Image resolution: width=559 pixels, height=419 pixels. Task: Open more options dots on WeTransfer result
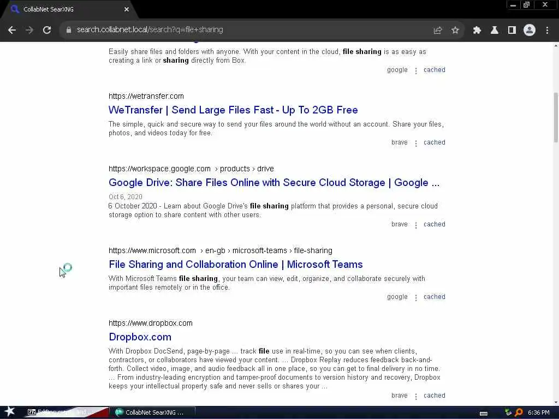[415, 143]
